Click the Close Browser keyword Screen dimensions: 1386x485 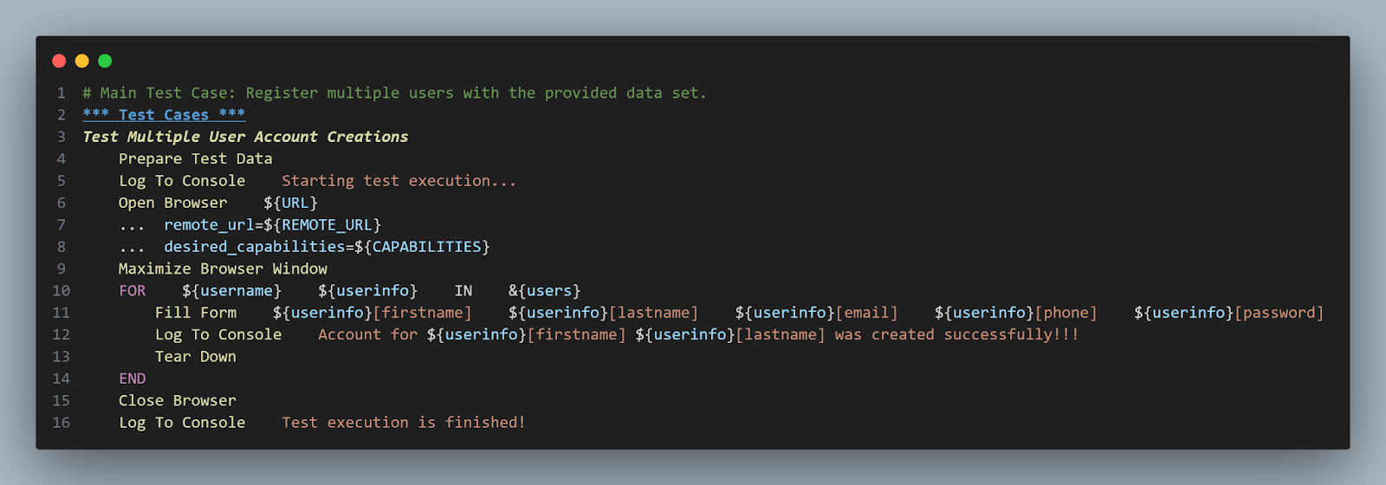(178, 401)
